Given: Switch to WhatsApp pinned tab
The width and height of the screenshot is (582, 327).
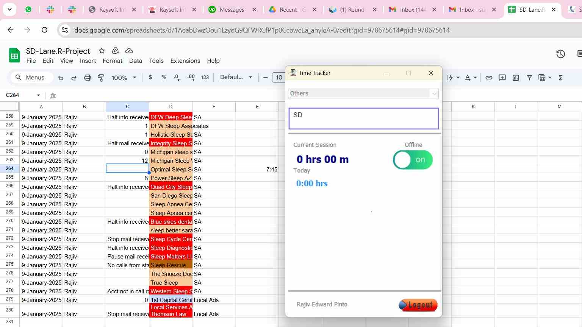Looking at the screenshot, I should (x=28, y=10).
